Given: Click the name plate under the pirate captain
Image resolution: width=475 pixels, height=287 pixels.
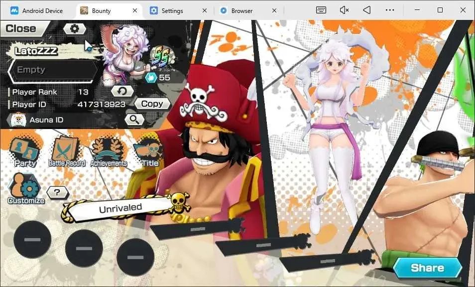Looking at the screenshot, I should coord(198,229).
